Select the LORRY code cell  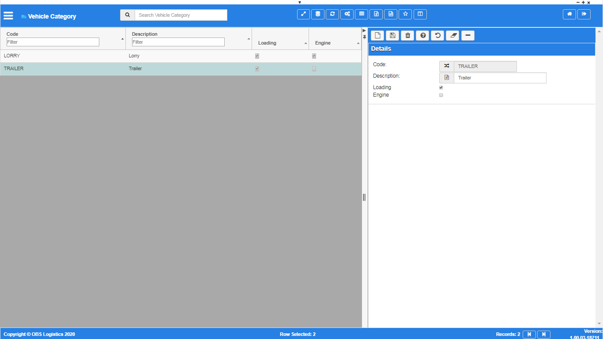(x=63, y=56)
